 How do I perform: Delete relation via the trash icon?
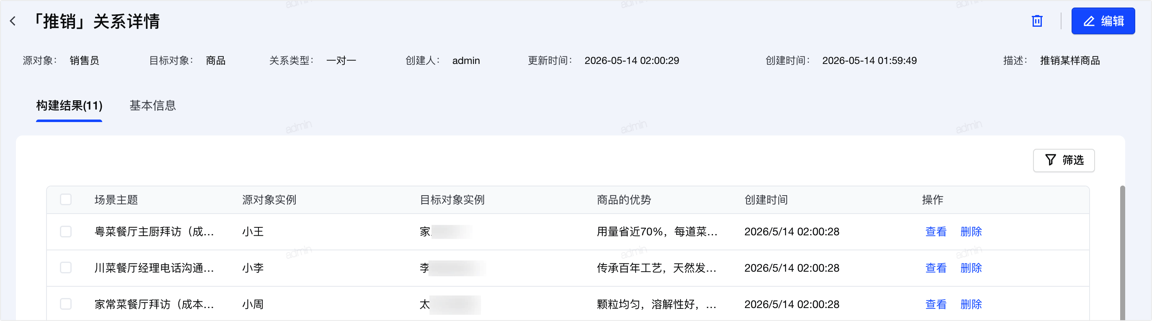[1037, 21]
